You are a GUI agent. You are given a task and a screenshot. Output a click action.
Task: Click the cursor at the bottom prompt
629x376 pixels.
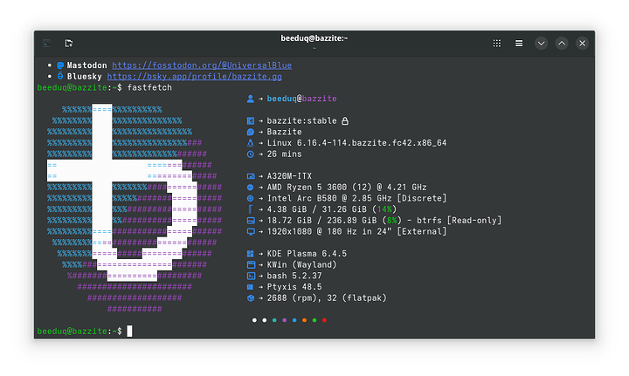[129, 332]
